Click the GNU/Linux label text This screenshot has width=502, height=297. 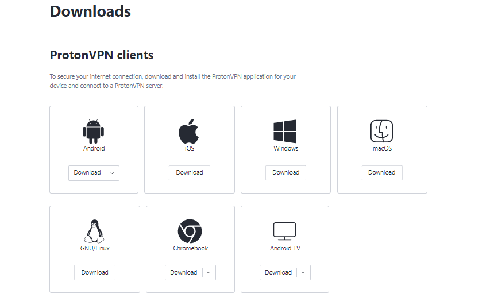pos(95,248)
